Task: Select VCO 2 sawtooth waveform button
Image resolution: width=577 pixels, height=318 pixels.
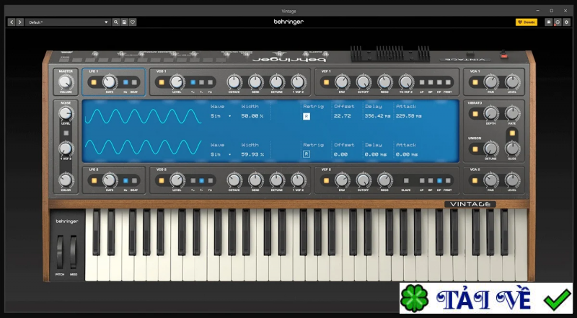Action: coord(202,181)
